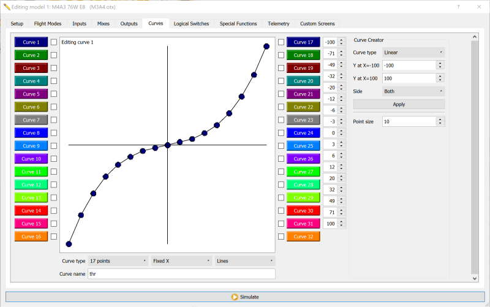Viewport: 490px width, 307px height.
Task: Click the Y at X=100 input field
Action: (409, 78)
